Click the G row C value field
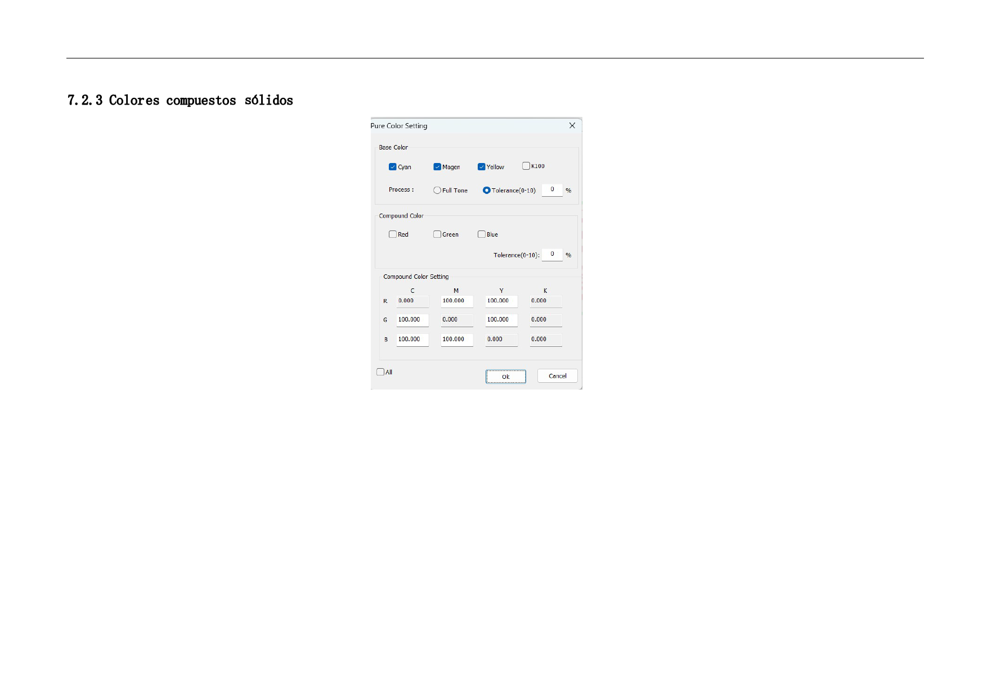The height and width of the screenshot is (697, 987). [412, 320]
